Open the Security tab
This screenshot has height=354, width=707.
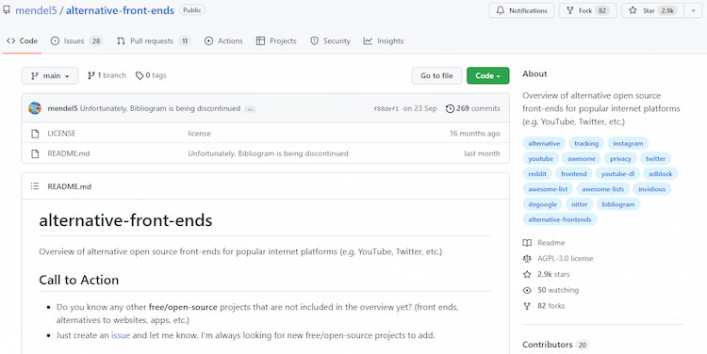[331, 41]
